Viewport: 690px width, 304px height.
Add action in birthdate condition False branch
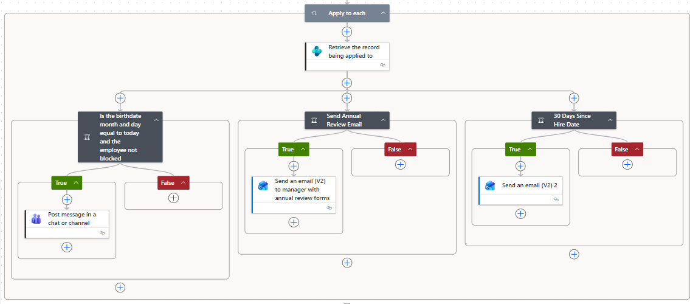tap(173, 198)
